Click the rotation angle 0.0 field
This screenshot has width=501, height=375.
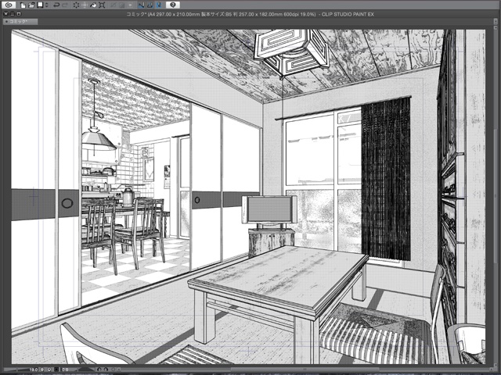click(65, 370)
